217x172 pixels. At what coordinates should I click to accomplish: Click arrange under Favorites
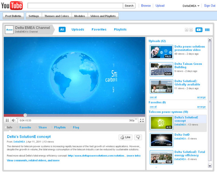(201, 107)
